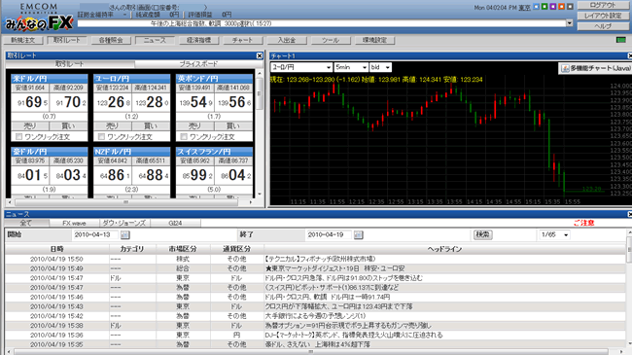The height and width of the screenshot is (355, 632).
Task: Open the calendar picker for end date
Action: [358, 234]
